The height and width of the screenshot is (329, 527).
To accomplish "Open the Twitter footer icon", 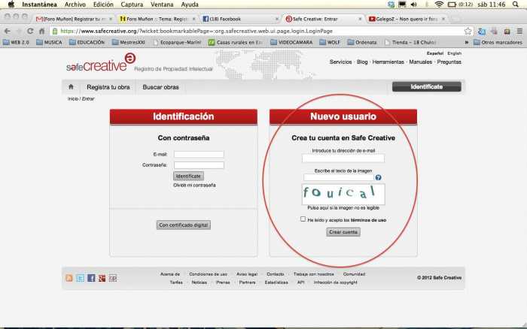I will coord(81,278).
